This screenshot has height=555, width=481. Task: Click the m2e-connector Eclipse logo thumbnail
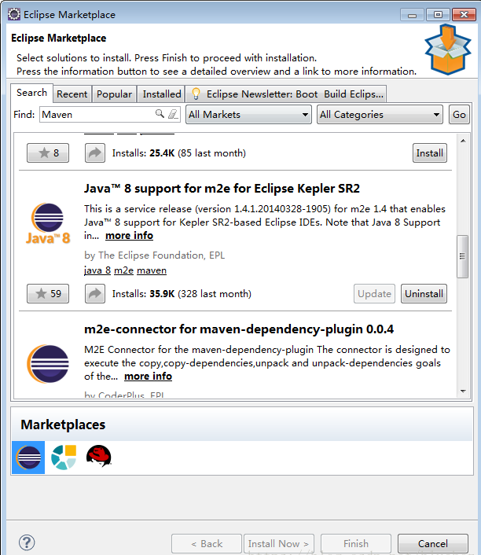pyautogui.click(x=48, y=364)
